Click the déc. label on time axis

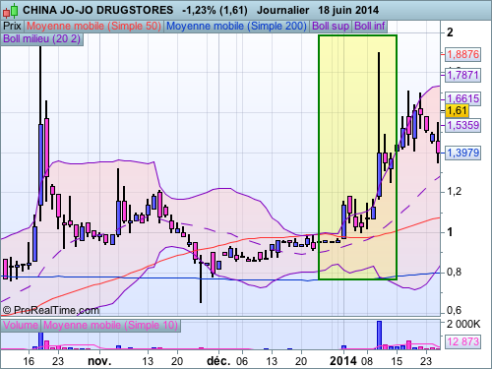coord(218,361)
